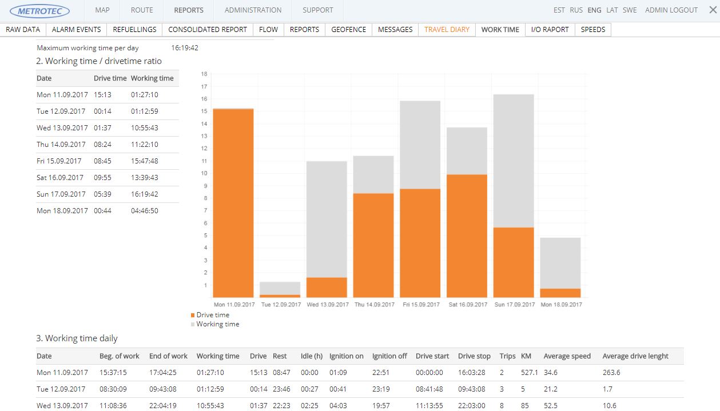Select the CONSOLIDATED REPORT tab
Screen dimensions: 720x411
(208, 29)
